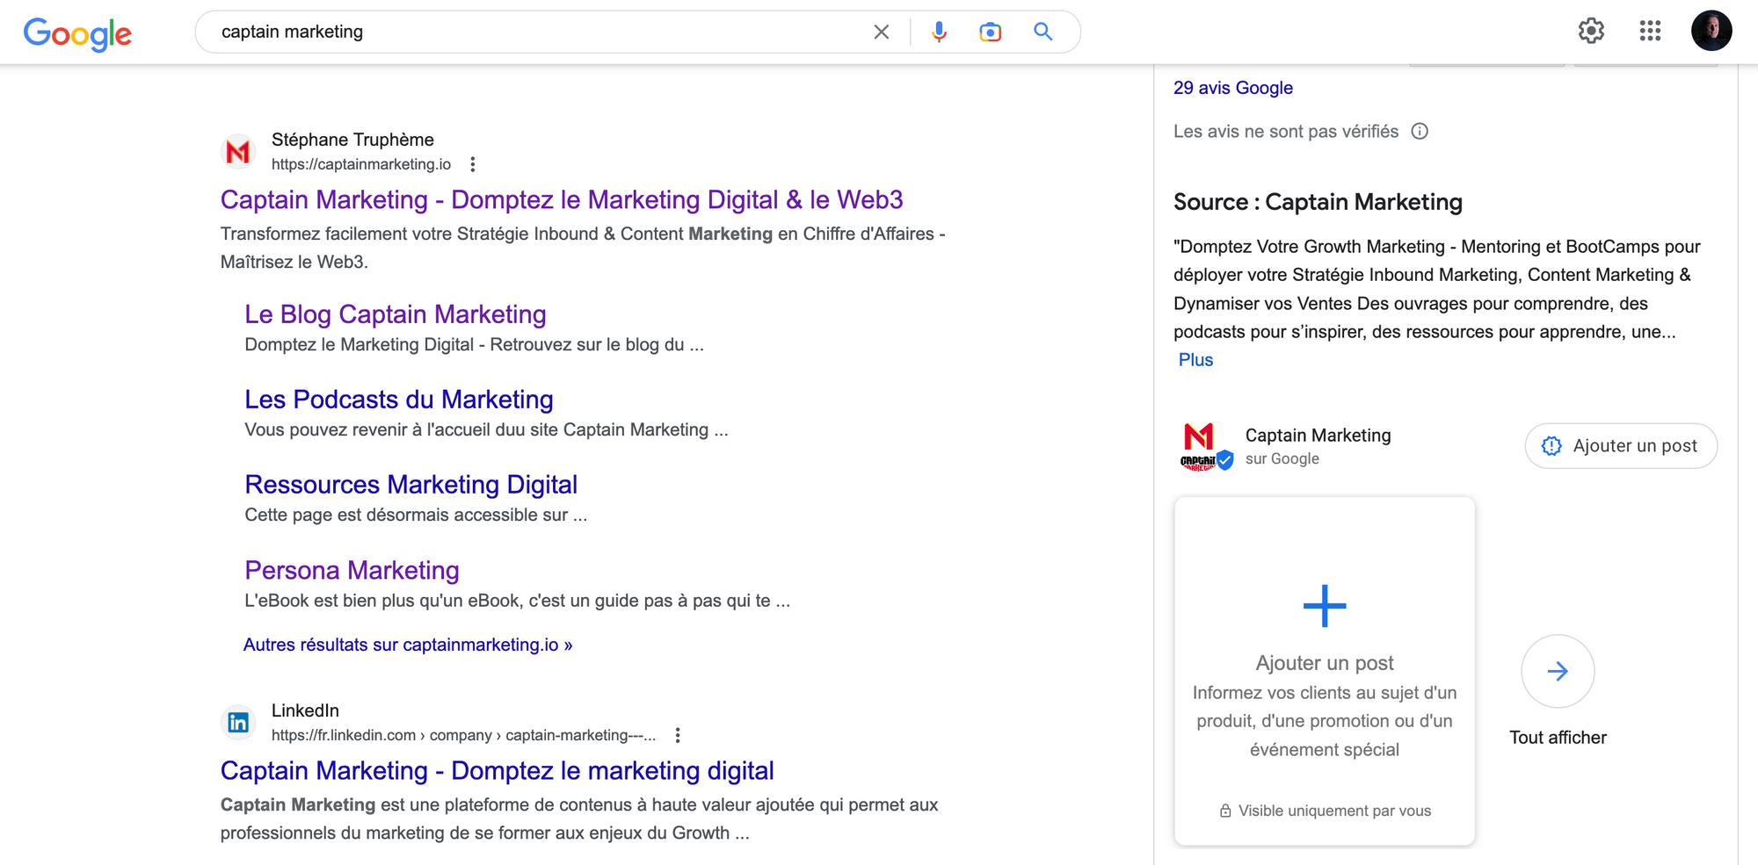Click https://captainmarketing.io URL text
Viewport: 1758px width, 865px height.
(361, 164)
